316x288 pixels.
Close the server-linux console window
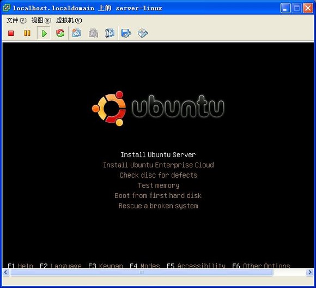pos(308,8)
